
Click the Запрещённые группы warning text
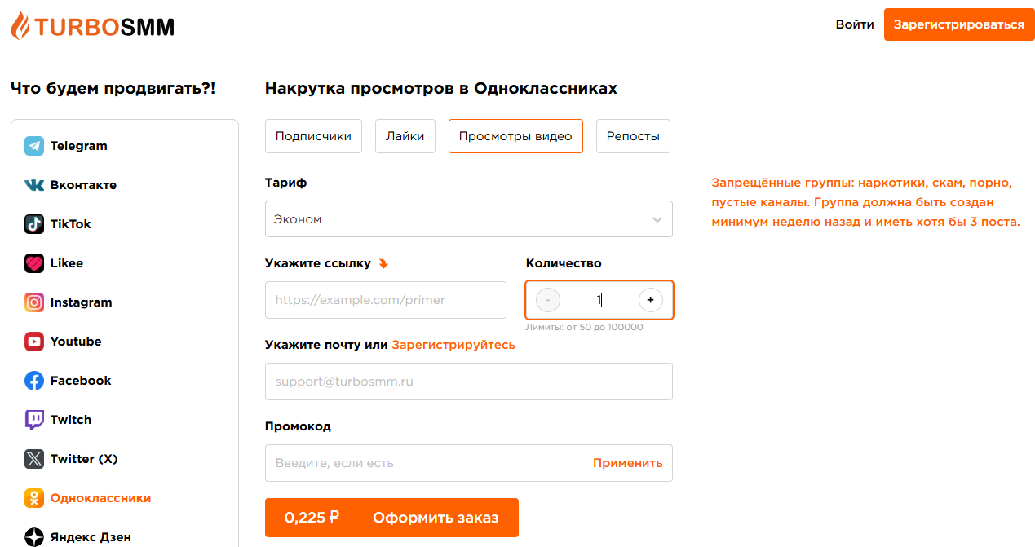click(865, 202)
